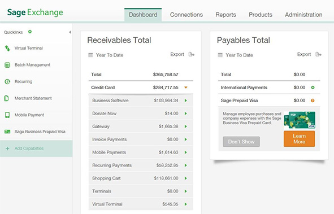Click the Receivables calendar icon
Viewport: 334px width, 214px height.
[x=90, y=55]
